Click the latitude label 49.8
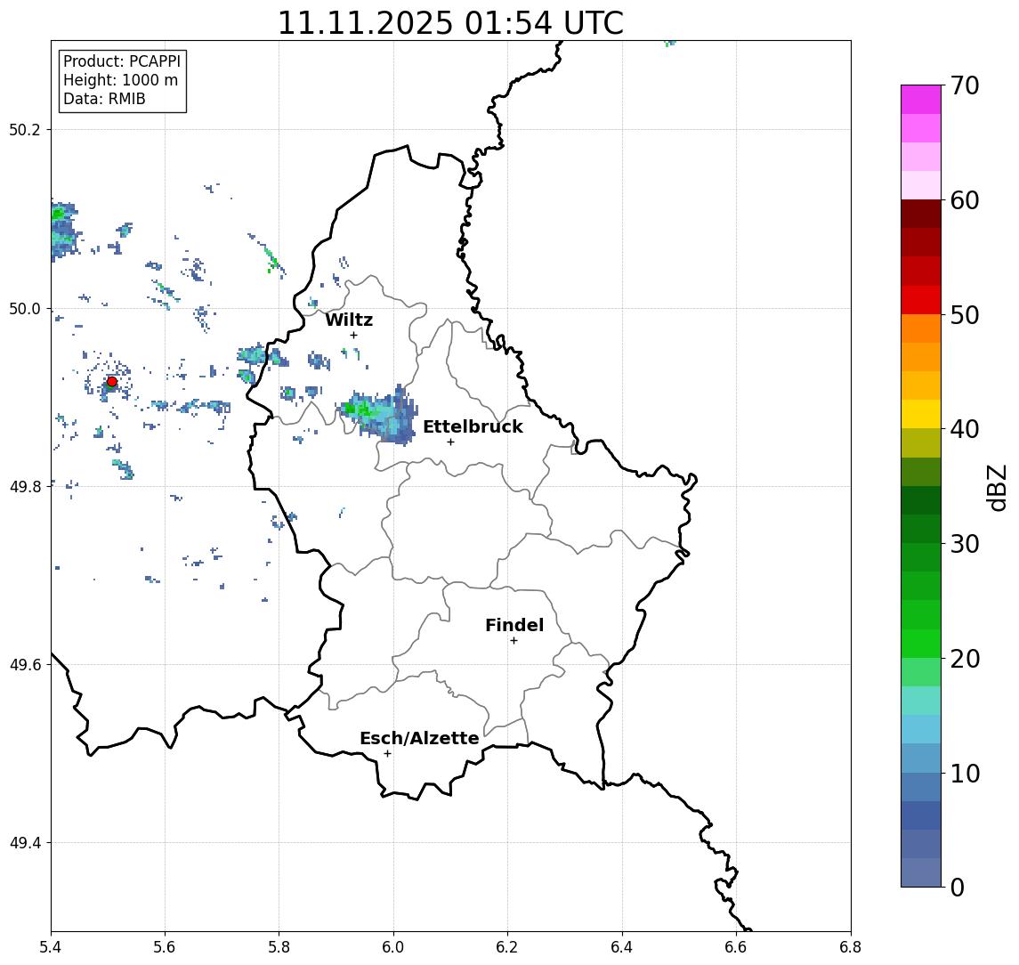The image size is (1019, 965). [x=25, y=486]
